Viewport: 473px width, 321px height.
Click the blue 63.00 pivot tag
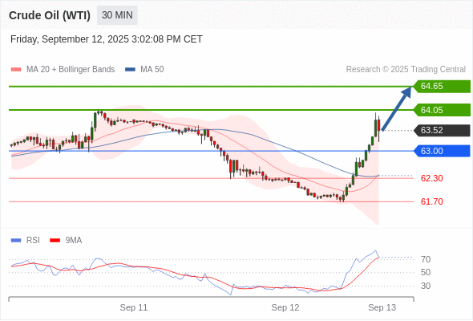442,151
